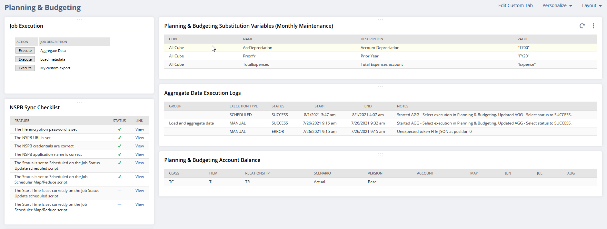607x229 pixels.
Task: View the NSPB application name feature
Action: (140, 154)
